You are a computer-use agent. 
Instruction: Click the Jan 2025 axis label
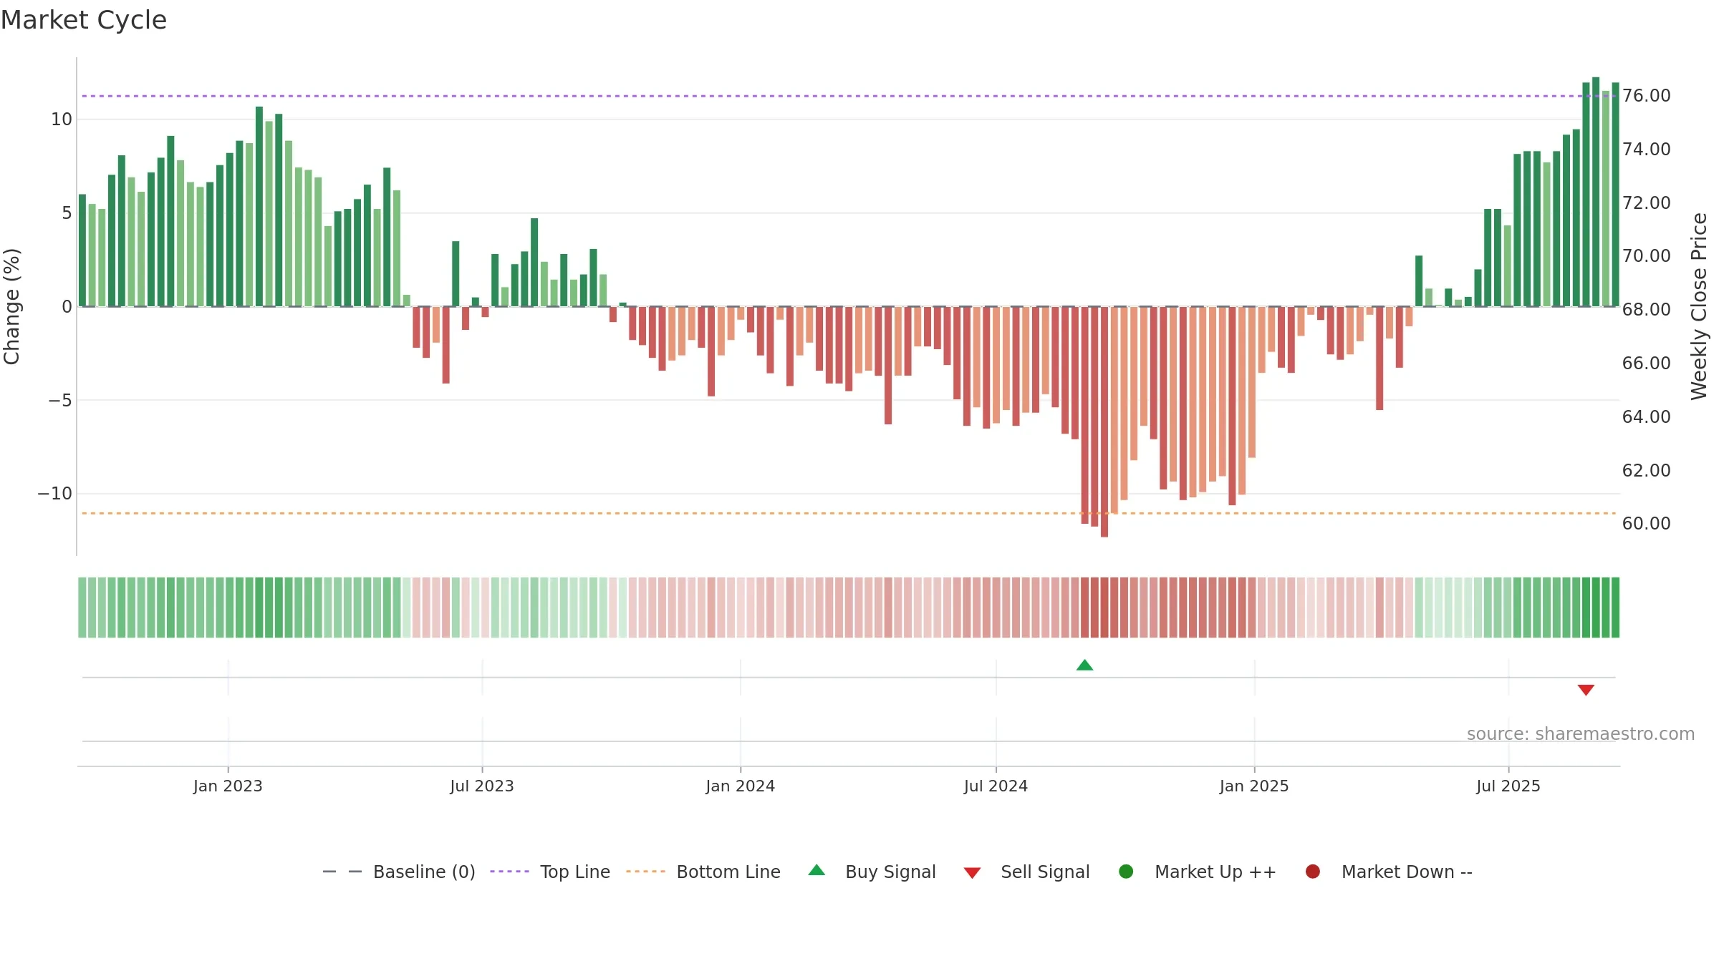pos(1254,786)
